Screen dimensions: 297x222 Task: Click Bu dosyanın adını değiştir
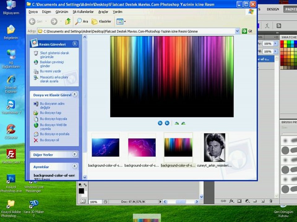[52, 105]
